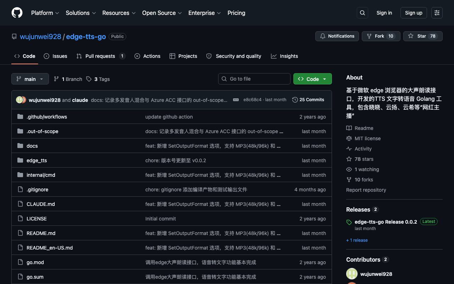Image resolution: width=454 pixels, height=284 pixels.
Task: Click the Sign in link
Action: pyautogui.click(x=384, y=13)
